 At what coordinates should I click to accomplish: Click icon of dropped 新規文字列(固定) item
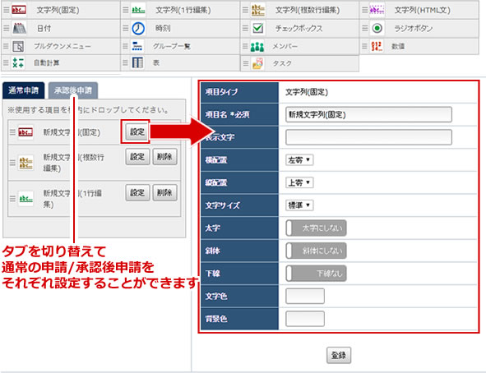[x=25, y=132]
